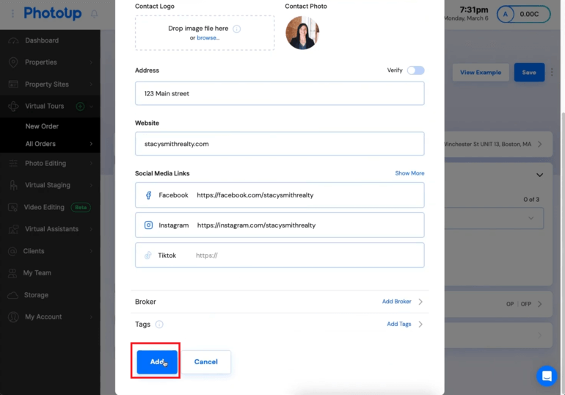Click the notification bell icon
Screen dimensions: 565x395
pyautogui.click(x=94, y=14)
